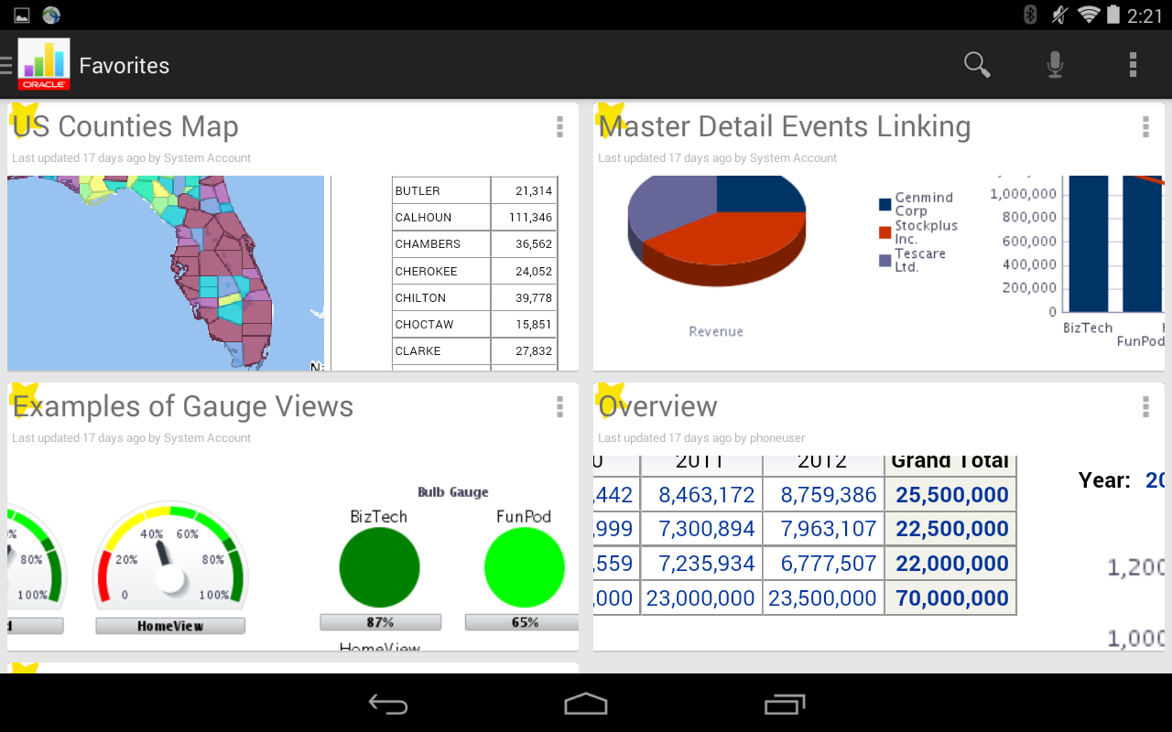Tap the Android back button

point(388,703)
